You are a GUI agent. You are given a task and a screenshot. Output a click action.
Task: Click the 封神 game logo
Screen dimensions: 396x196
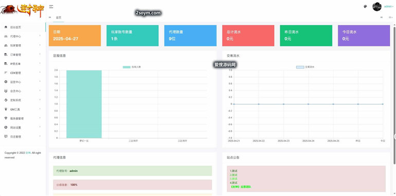click(22, 10)
